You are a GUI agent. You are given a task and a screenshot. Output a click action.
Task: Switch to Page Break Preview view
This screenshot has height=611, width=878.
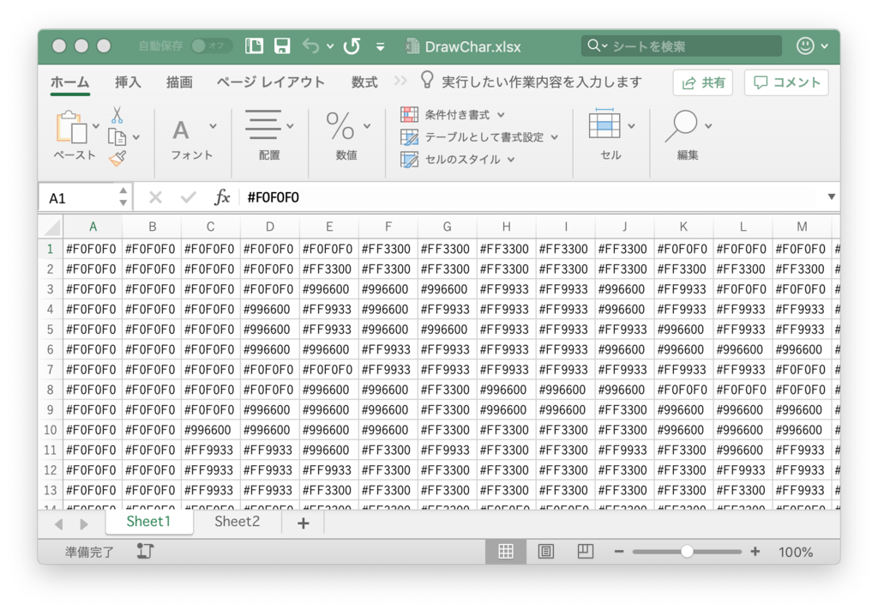point(585,552)
